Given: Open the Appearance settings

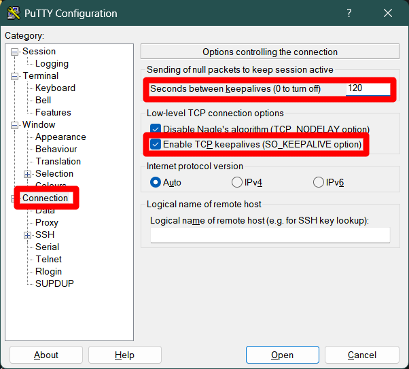Looking at the screenshot, I should coord(60,137).
